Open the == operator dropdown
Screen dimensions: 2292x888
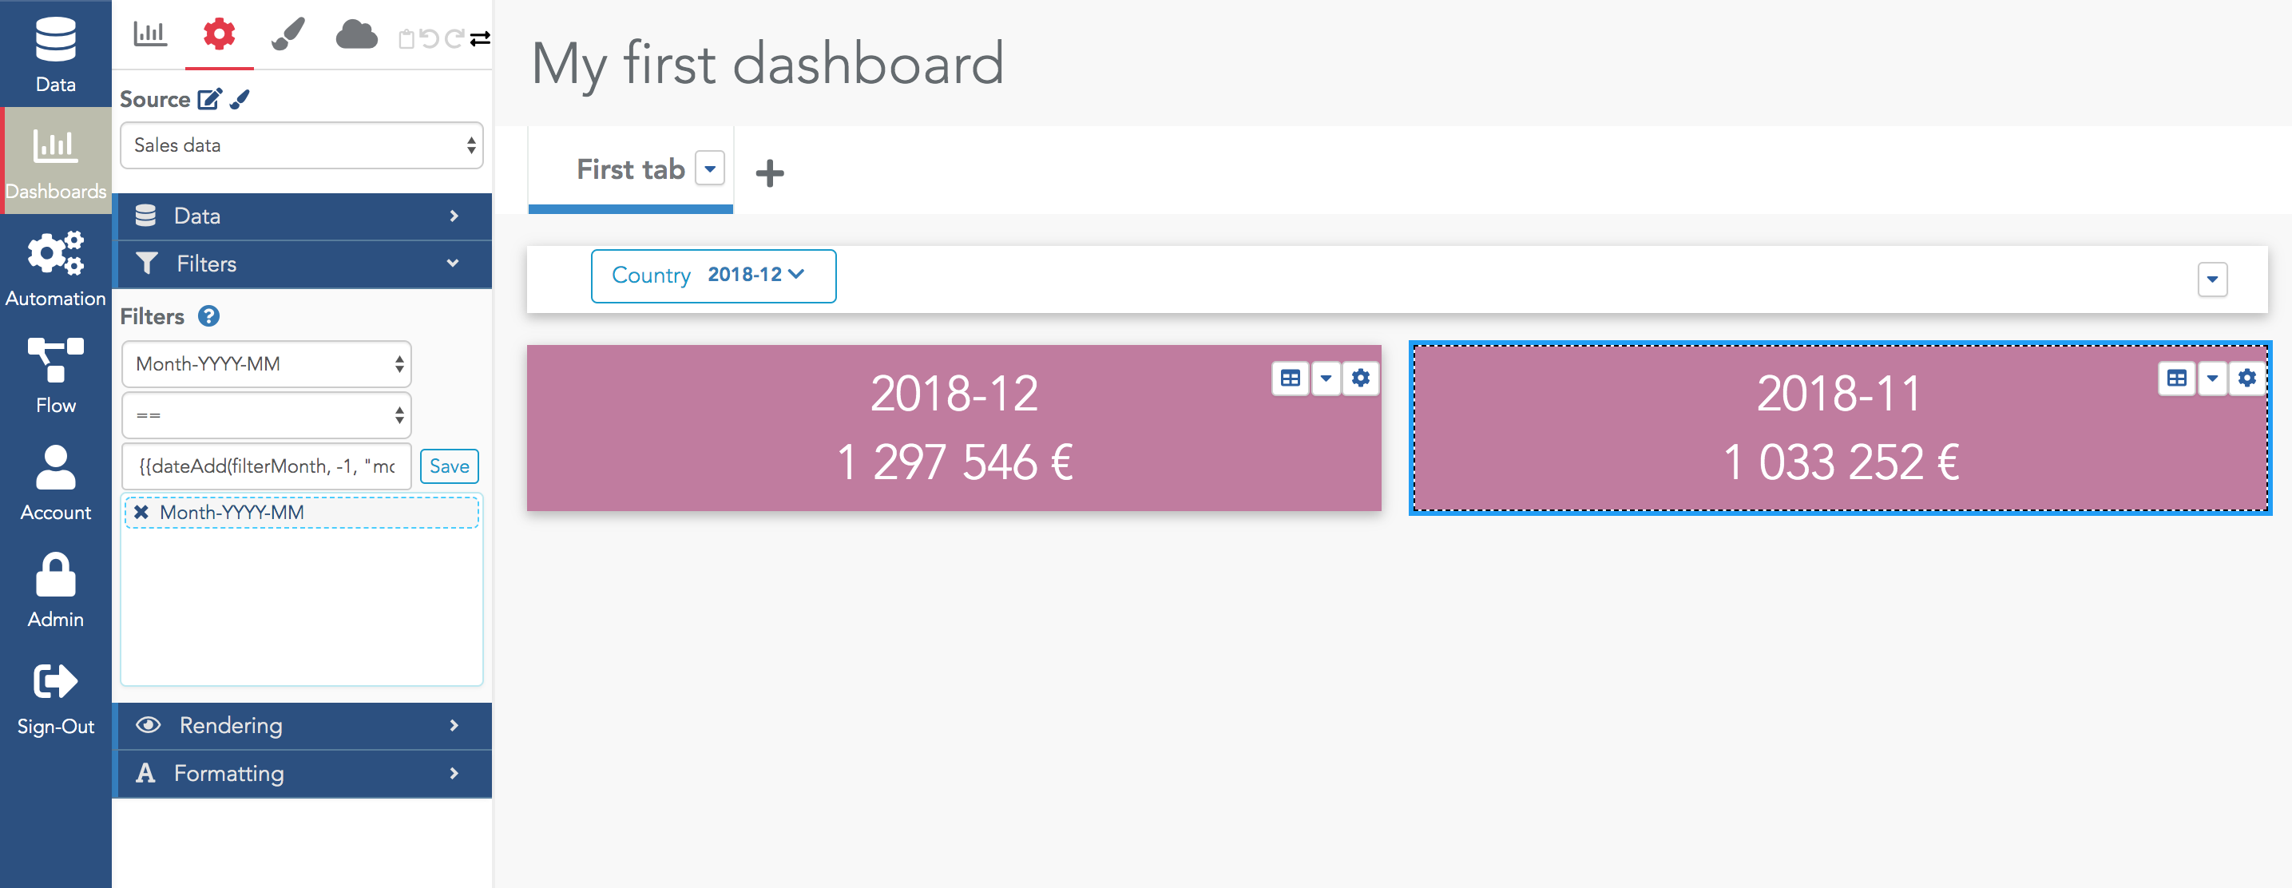[x=266, y=415]
